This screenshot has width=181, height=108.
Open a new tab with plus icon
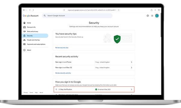tap(155, 10)
